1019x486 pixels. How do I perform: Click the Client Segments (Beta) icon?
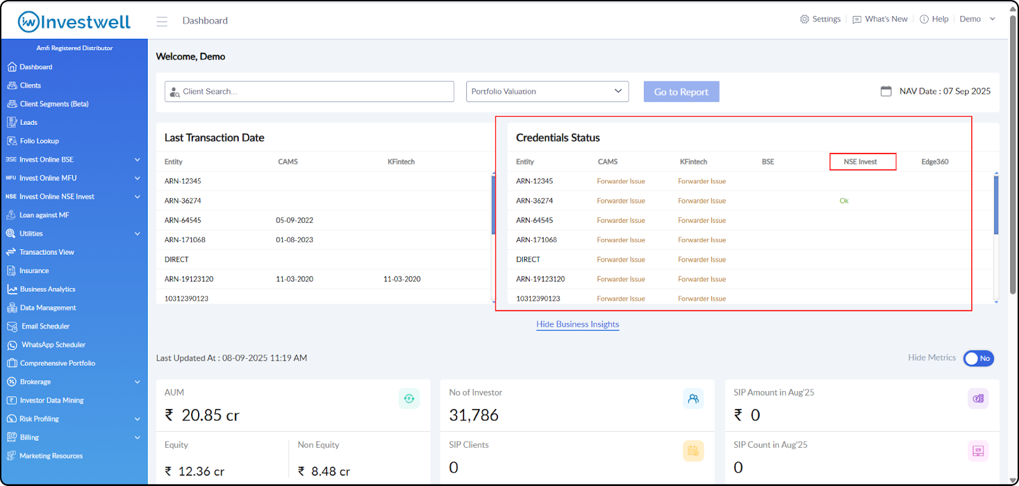pos(11,104)
